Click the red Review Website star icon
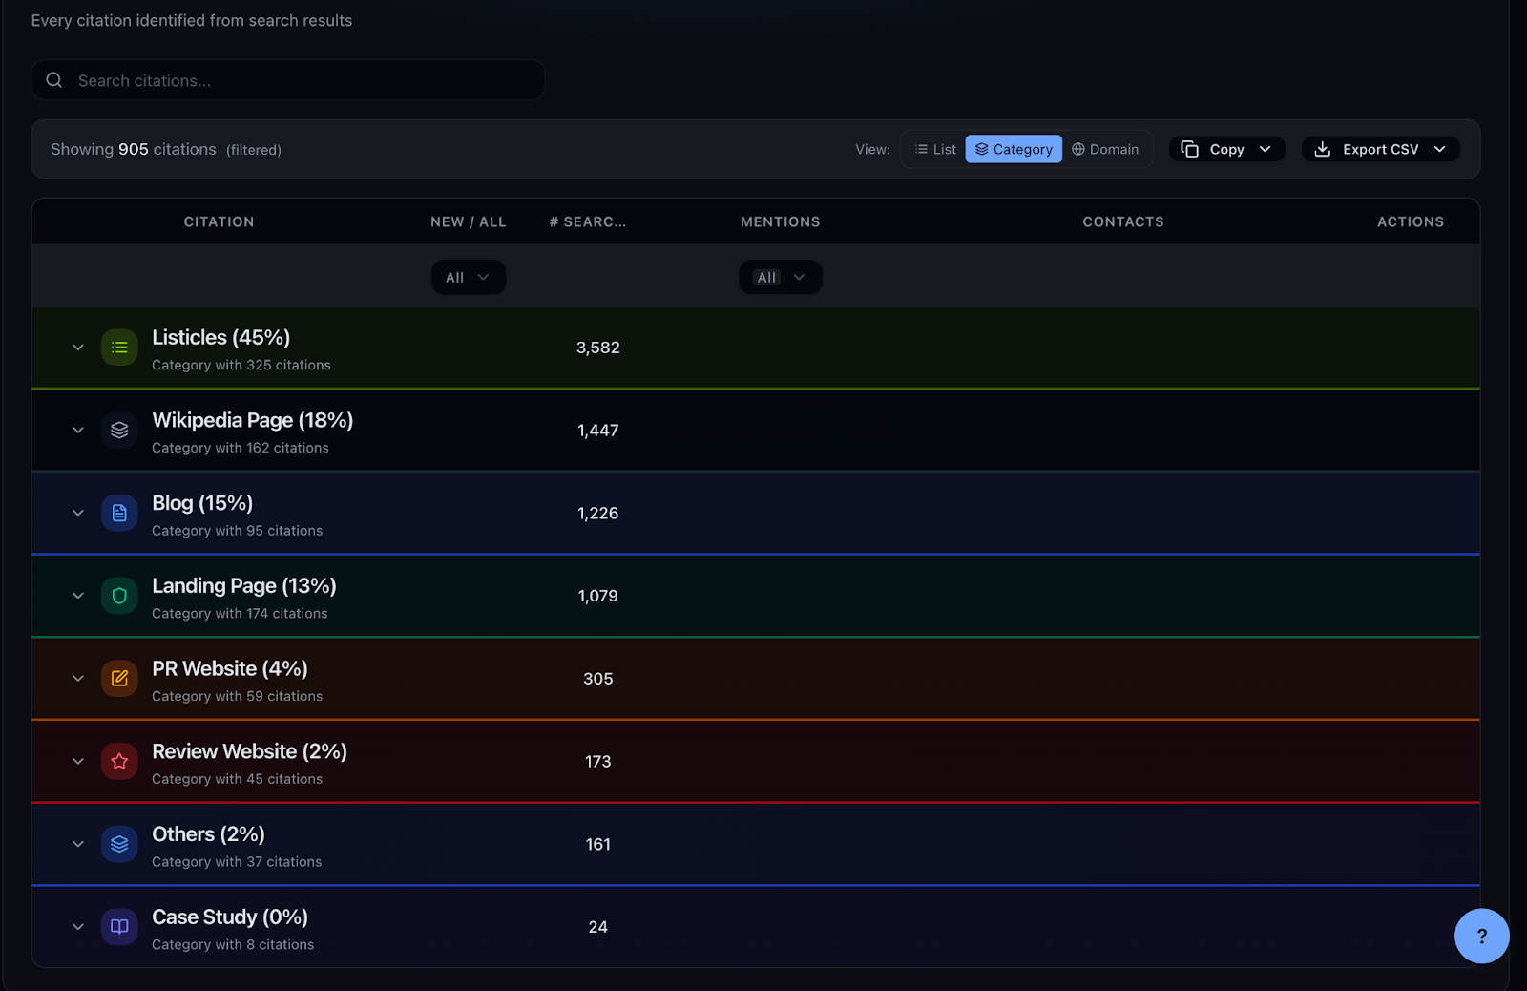 point(119,762)
